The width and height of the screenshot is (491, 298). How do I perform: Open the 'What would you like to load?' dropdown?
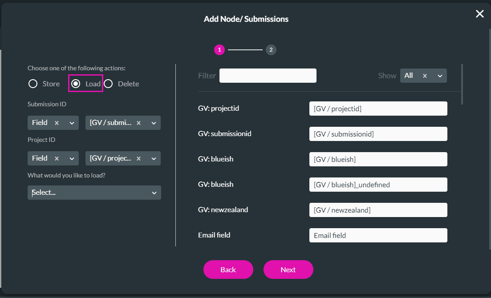(94, 193)
